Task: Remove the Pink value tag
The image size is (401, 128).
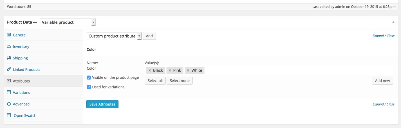Action: click(170, 70)
